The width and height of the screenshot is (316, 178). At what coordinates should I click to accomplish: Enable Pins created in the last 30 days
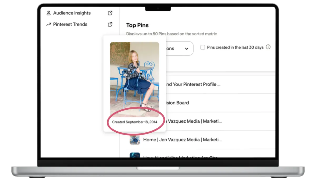[203, 47]
